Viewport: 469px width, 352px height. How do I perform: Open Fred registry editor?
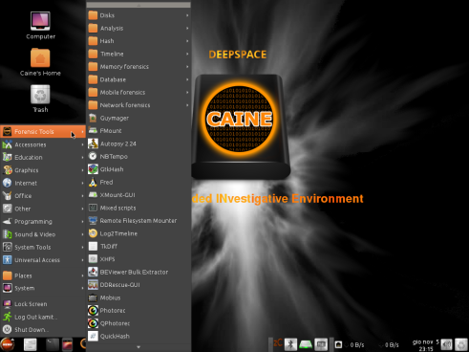pos(139,182)
